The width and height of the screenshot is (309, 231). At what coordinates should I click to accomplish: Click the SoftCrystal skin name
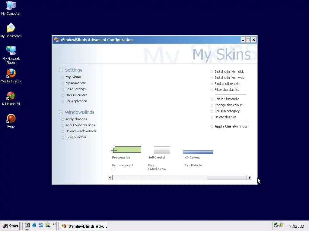click(157, 158)
